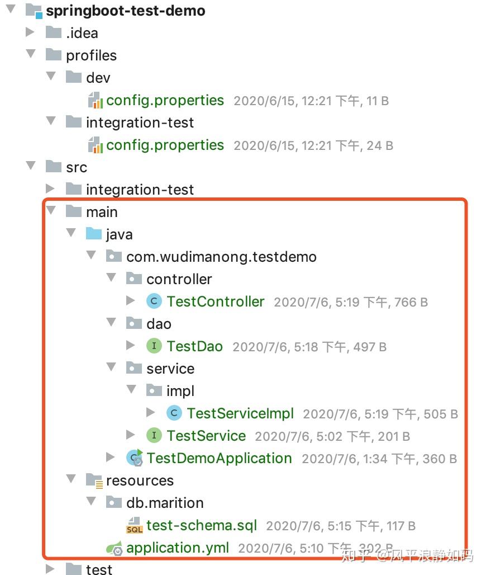The width and height of the screenshot is (486, 575).
Task: Collapse the service package arrow
Action: [x=111, y=368]
